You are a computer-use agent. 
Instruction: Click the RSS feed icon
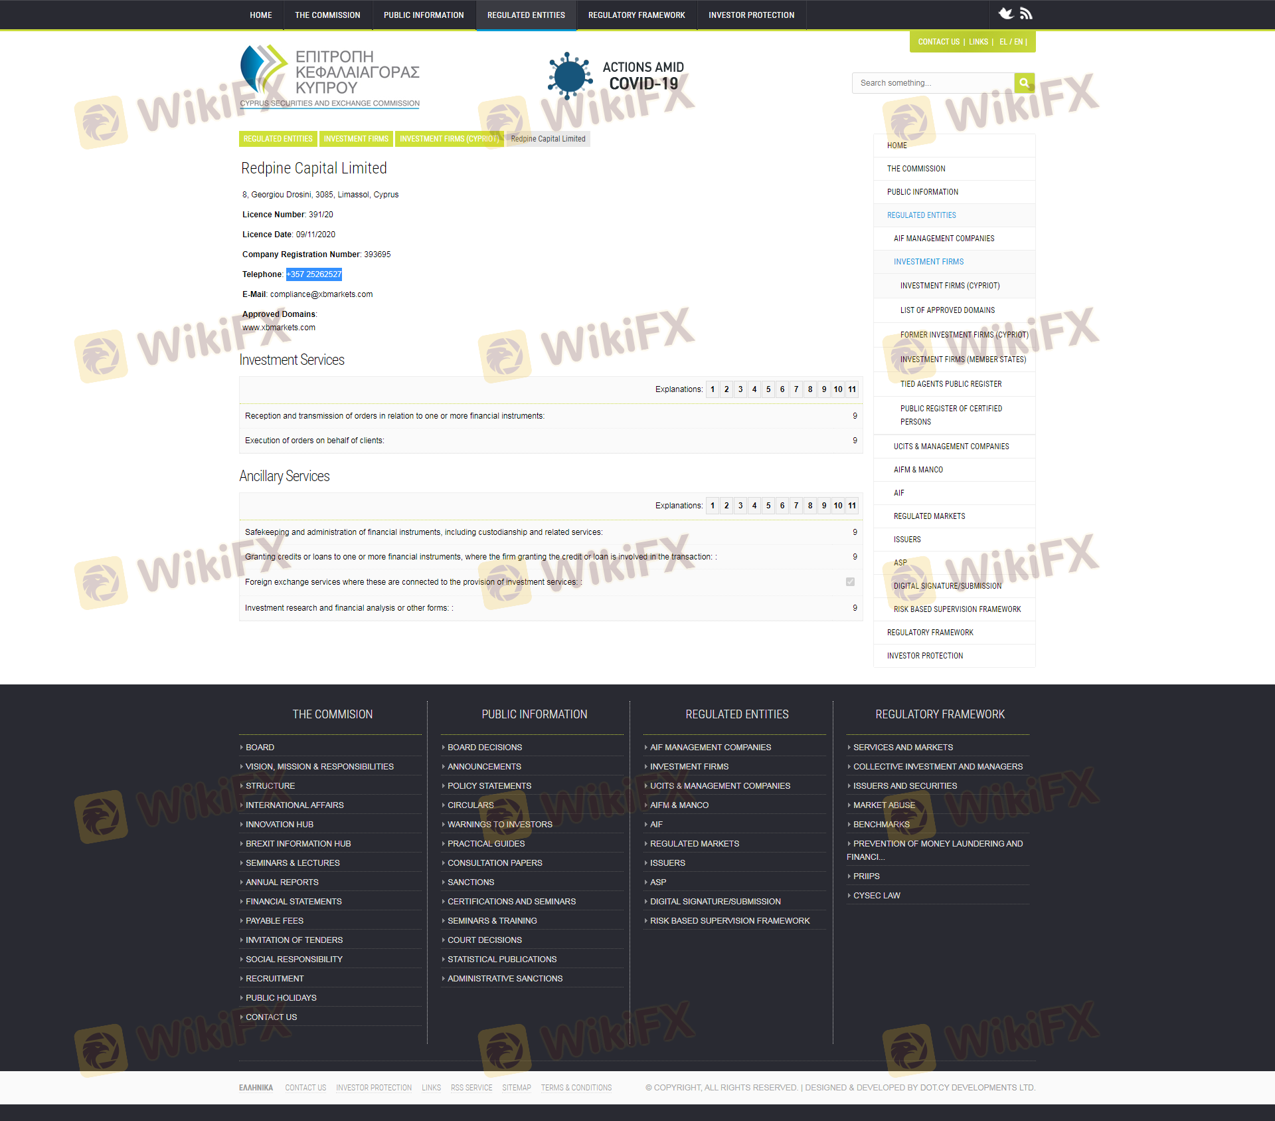point(1026,13)
